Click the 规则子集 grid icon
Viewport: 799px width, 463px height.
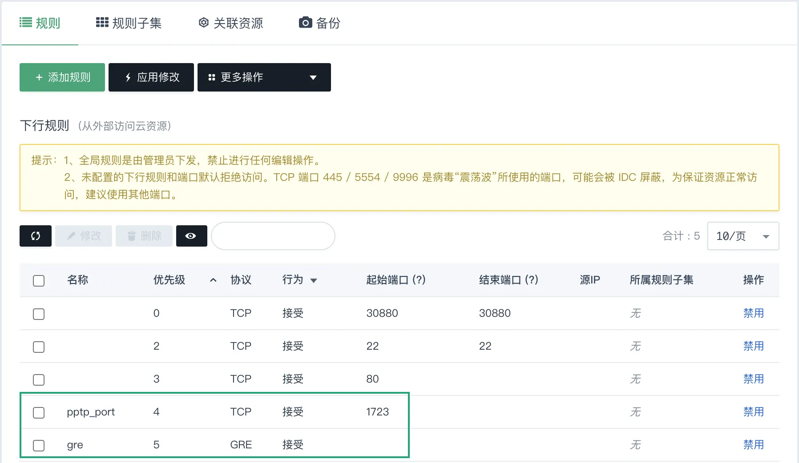tap(102, 23)
